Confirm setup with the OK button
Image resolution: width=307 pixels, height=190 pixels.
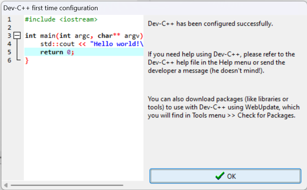pyautogui.click(x=225, y=176)
